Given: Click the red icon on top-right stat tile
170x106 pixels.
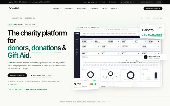Looking at the screenshot, I should click(159, 41).
